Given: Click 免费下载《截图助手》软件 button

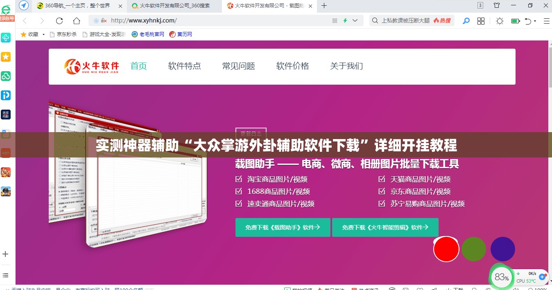Looking at the screenshot, I should (x=283, y=227).
